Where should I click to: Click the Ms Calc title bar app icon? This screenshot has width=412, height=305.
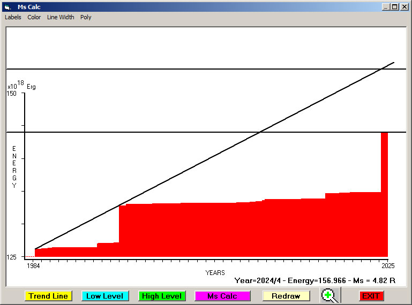coord(8,7)
